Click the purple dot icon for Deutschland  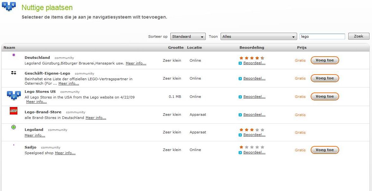click(x=14, y=55)
